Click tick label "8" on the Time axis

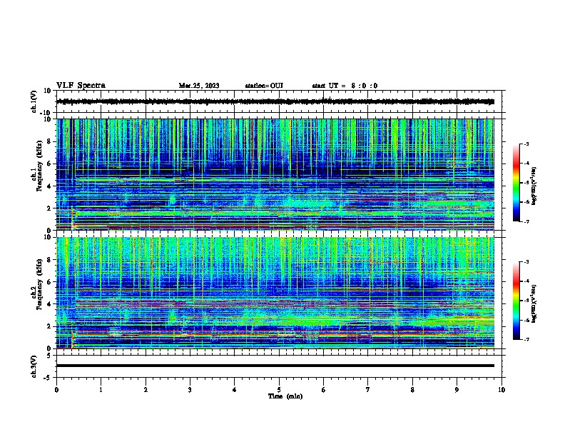tap(412, 390)
